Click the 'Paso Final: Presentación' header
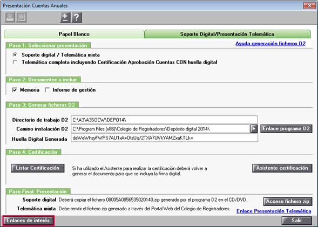Viewport: 318px width, 227px height. pos(38,191)
